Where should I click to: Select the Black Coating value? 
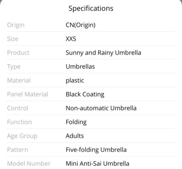click(x=85, y=94)
